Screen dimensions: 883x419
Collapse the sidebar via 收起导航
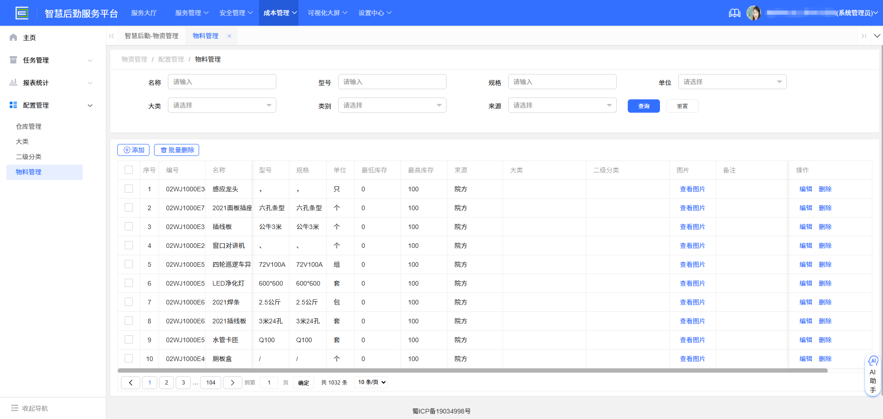pos(29,408)
